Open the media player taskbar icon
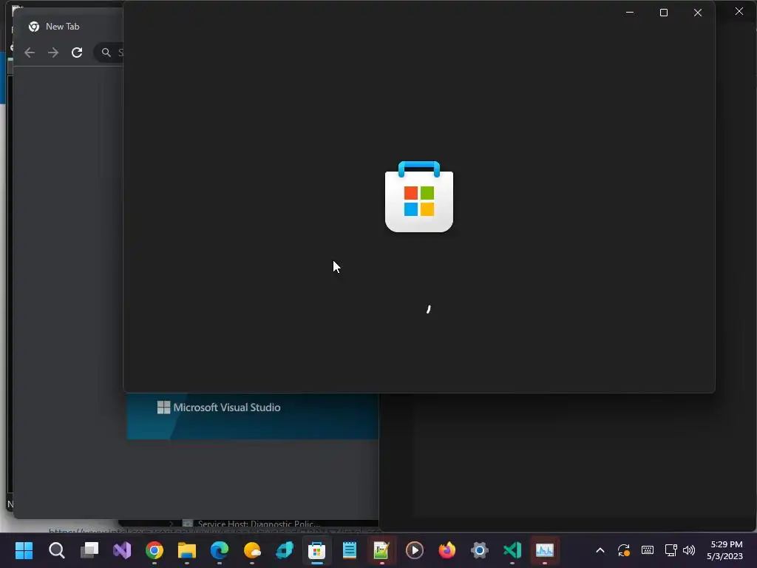 click(414, 550)
